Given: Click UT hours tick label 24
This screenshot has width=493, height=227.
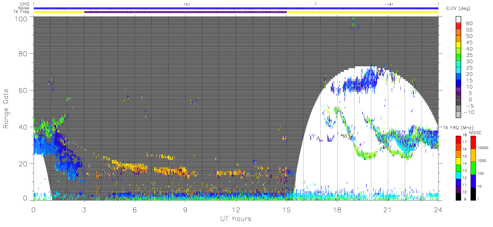Looking at the screenshot, I should pos(438,210).
